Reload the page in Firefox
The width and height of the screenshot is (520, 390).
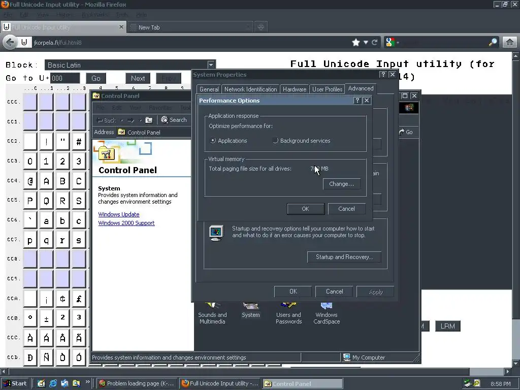tap(374, 42)
